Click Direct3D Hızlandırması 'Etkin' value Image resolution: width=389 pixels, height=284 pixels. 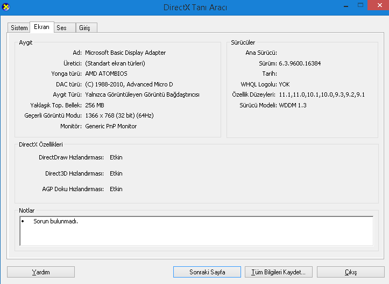point(116,173)
